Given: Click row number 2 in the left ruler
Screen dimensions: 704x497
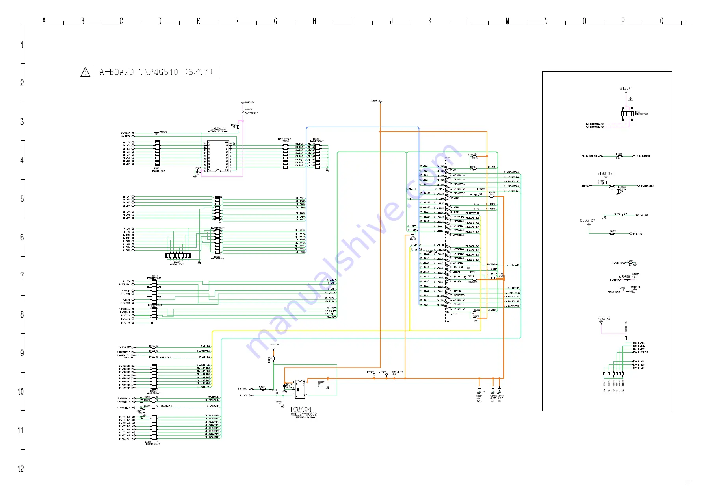Looking at the screenshot, I should (22, 83).
